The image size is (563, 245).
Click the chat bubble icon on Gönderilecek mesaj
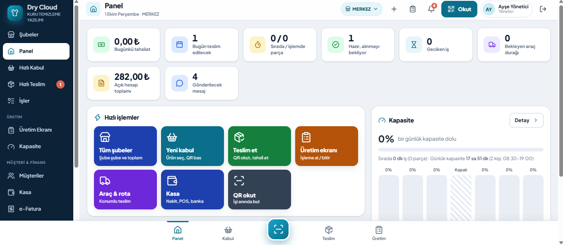coord(180,83)
